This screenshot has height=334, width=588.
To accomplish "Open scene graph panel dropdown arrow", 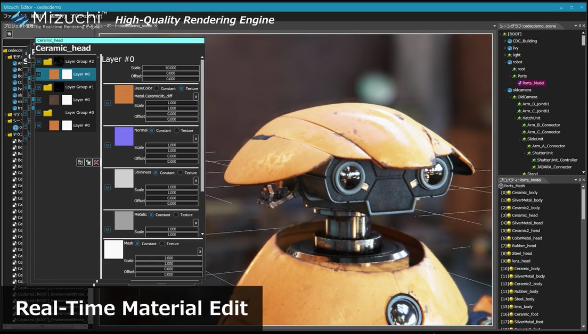I will (x=575, y=26).
